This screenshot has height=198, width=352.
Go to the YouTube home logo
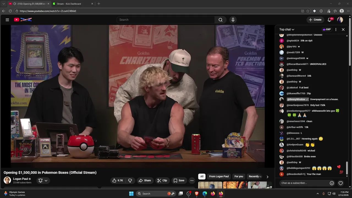pos(23,20)
